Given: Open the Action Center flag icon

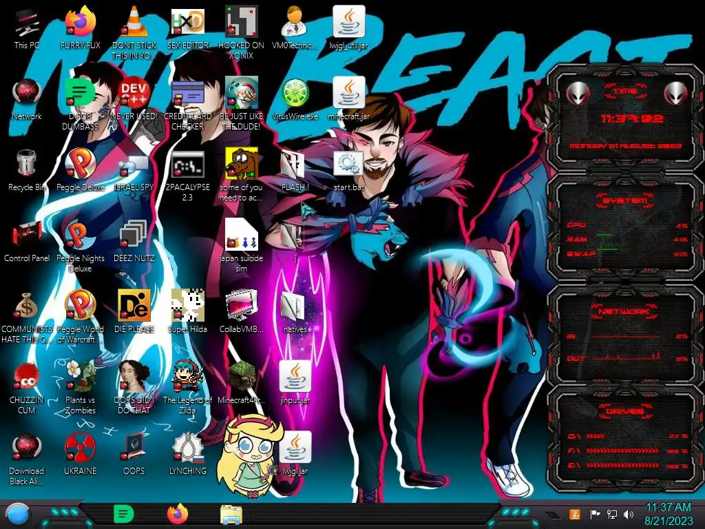Looking at the screenshot, I should click(x=595, y=514).
